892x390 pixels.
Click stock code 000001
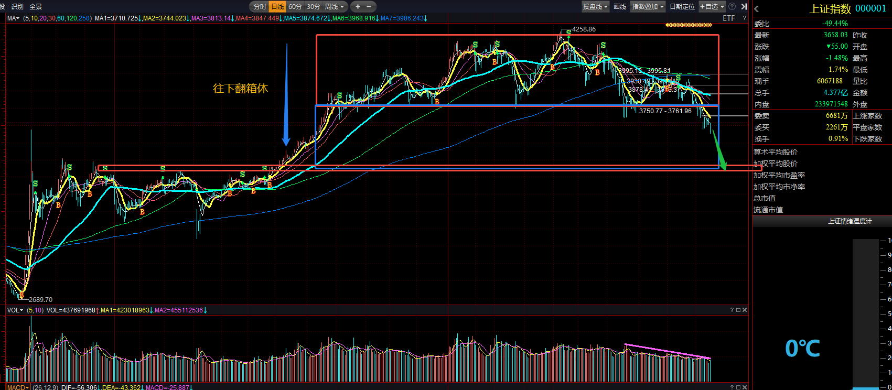[870, 8]
